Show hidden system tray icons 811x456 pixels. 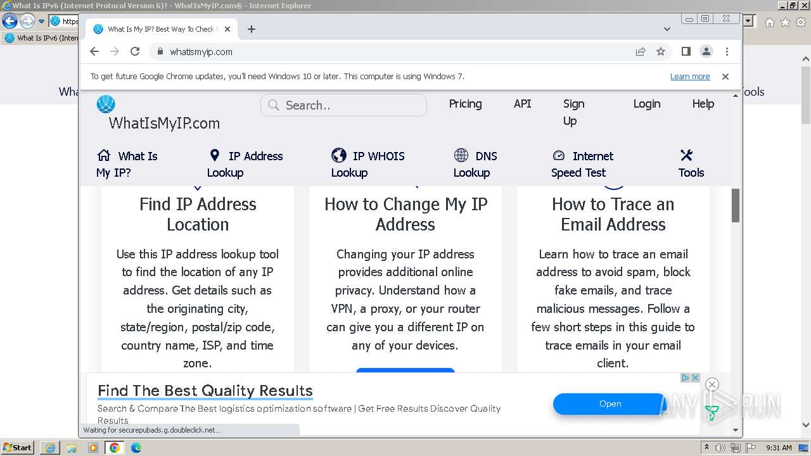706,448
